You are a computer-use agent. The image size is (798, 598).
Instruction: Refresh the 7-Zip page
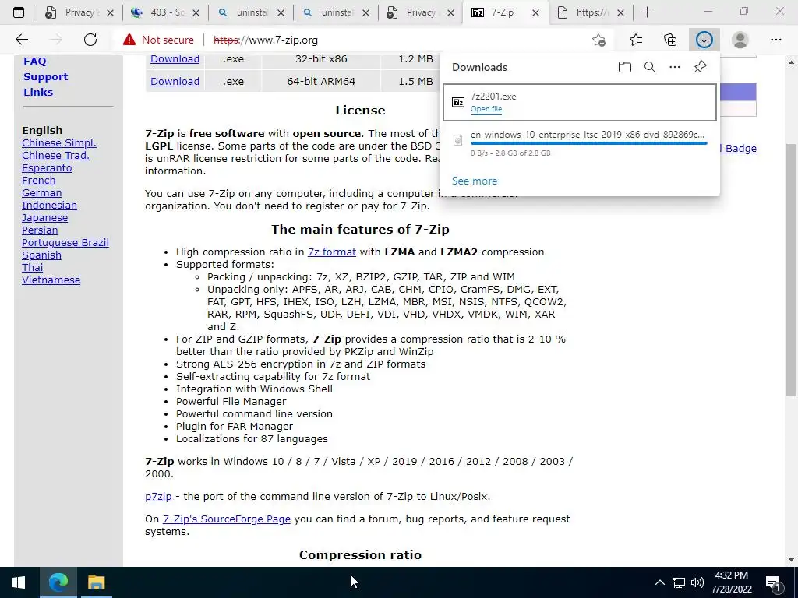pos(90,40)
